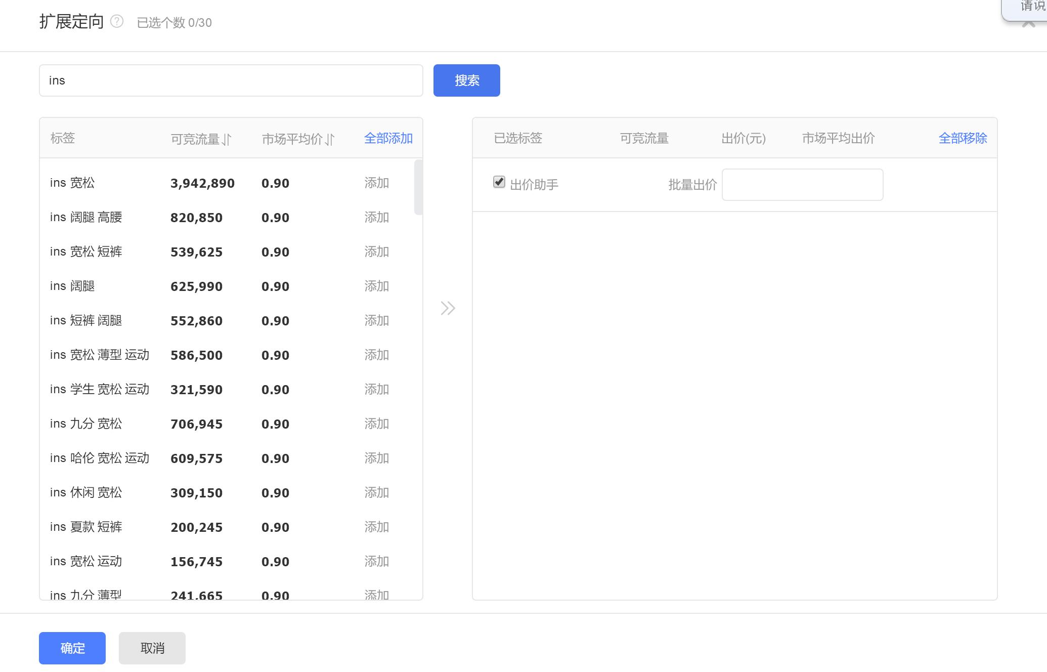The image size is (1047, 672).
Task: Click the 确定 confirm button
Action: pos(72,648)
